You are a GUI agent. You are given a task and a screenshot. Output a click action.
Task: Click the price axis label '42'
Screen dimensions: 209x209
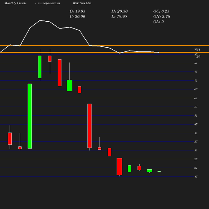pos(196,133)
